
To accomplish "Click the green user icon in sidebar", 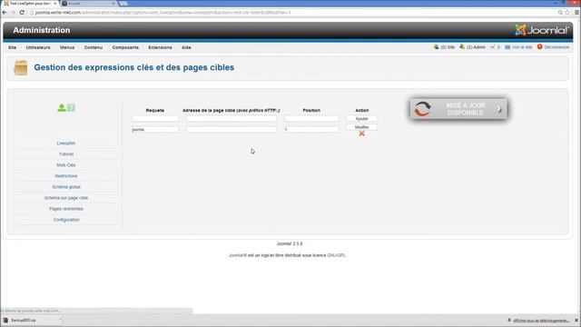I will pos(62,107).
